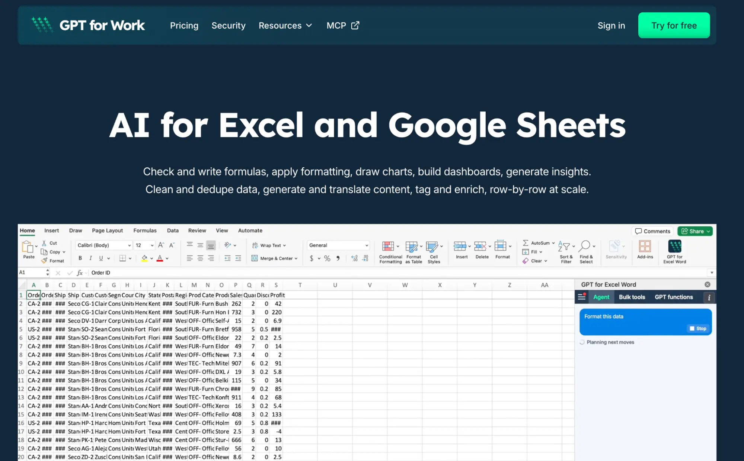Image resolution: width=744 pixels, height=461 pixels.
Task: Open Find & Select
Action: click(x=586, y=252)
